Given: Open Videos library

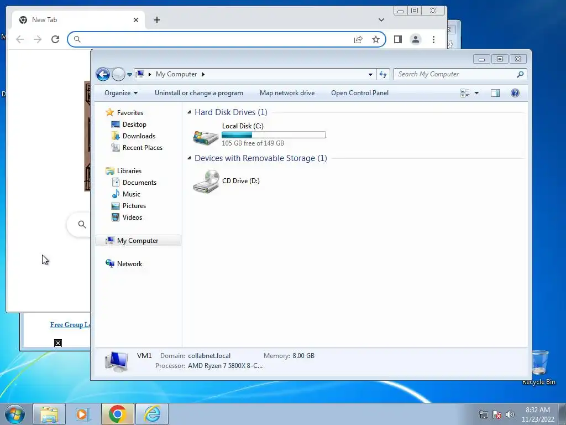Looking at the screenshot, I should tap(127, 217).
